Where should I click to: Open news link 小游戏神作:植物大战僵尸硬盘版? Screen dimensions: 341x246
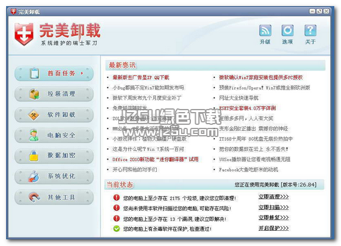[149, 139]
